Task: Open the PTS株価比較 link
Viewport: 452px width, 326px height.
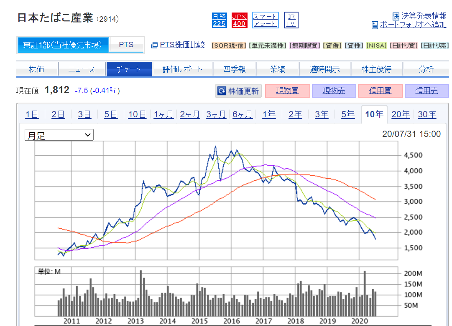Action: (x=182, y=45)
